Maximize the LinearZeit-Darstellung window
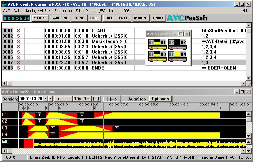253x162 pixels. click(x=242, y=92)
